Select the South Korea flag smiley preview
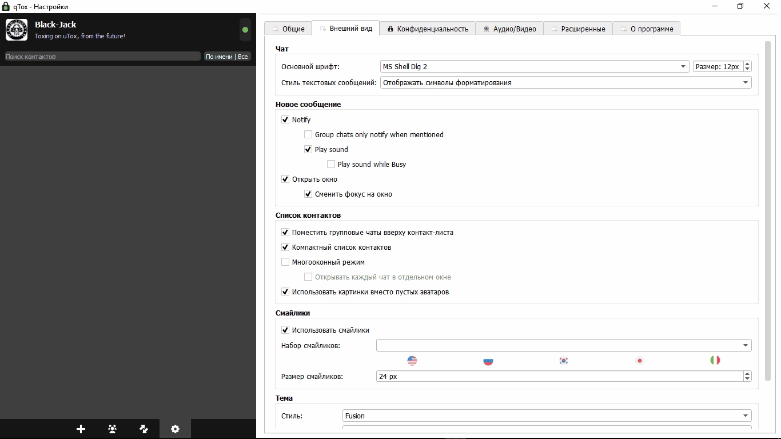 564,361
